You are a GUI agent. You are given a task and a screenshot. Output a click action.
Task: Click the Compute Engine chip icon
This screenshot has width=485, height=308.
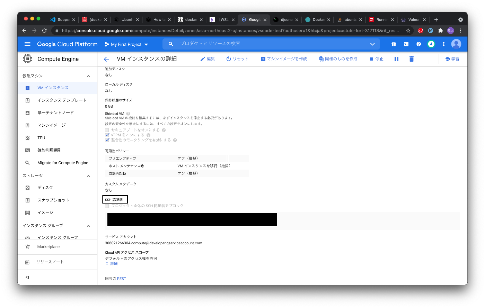pyautogui.click(x=27, y=59)
